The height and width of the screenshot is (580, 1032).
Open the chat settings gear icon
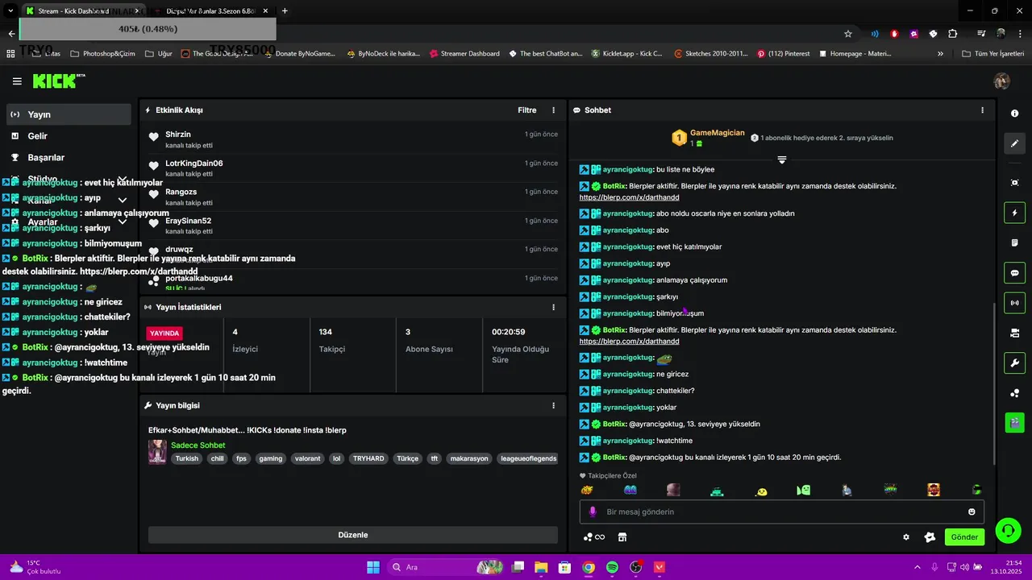coord(906,537)
